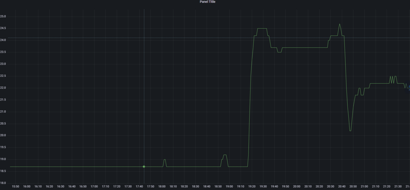Click the 17:00 time axis label

(94, 187)
